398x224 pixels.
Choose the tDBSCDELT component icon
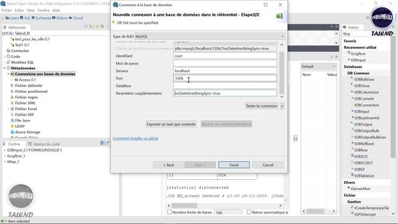[x=352, y=162]
